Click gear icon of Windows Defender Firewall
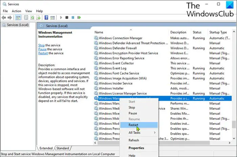 [x=96, y=48]
